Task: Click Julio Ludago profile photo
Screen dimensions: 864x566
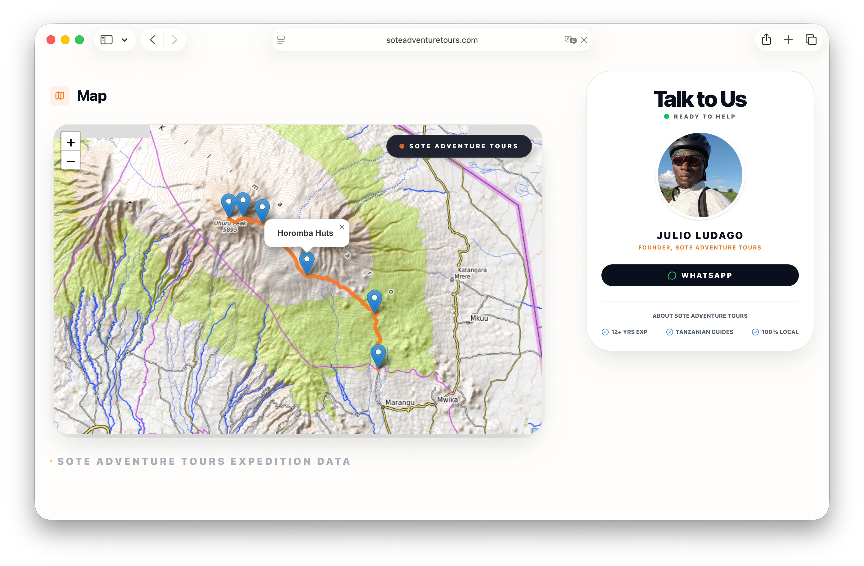Action: 700,175
